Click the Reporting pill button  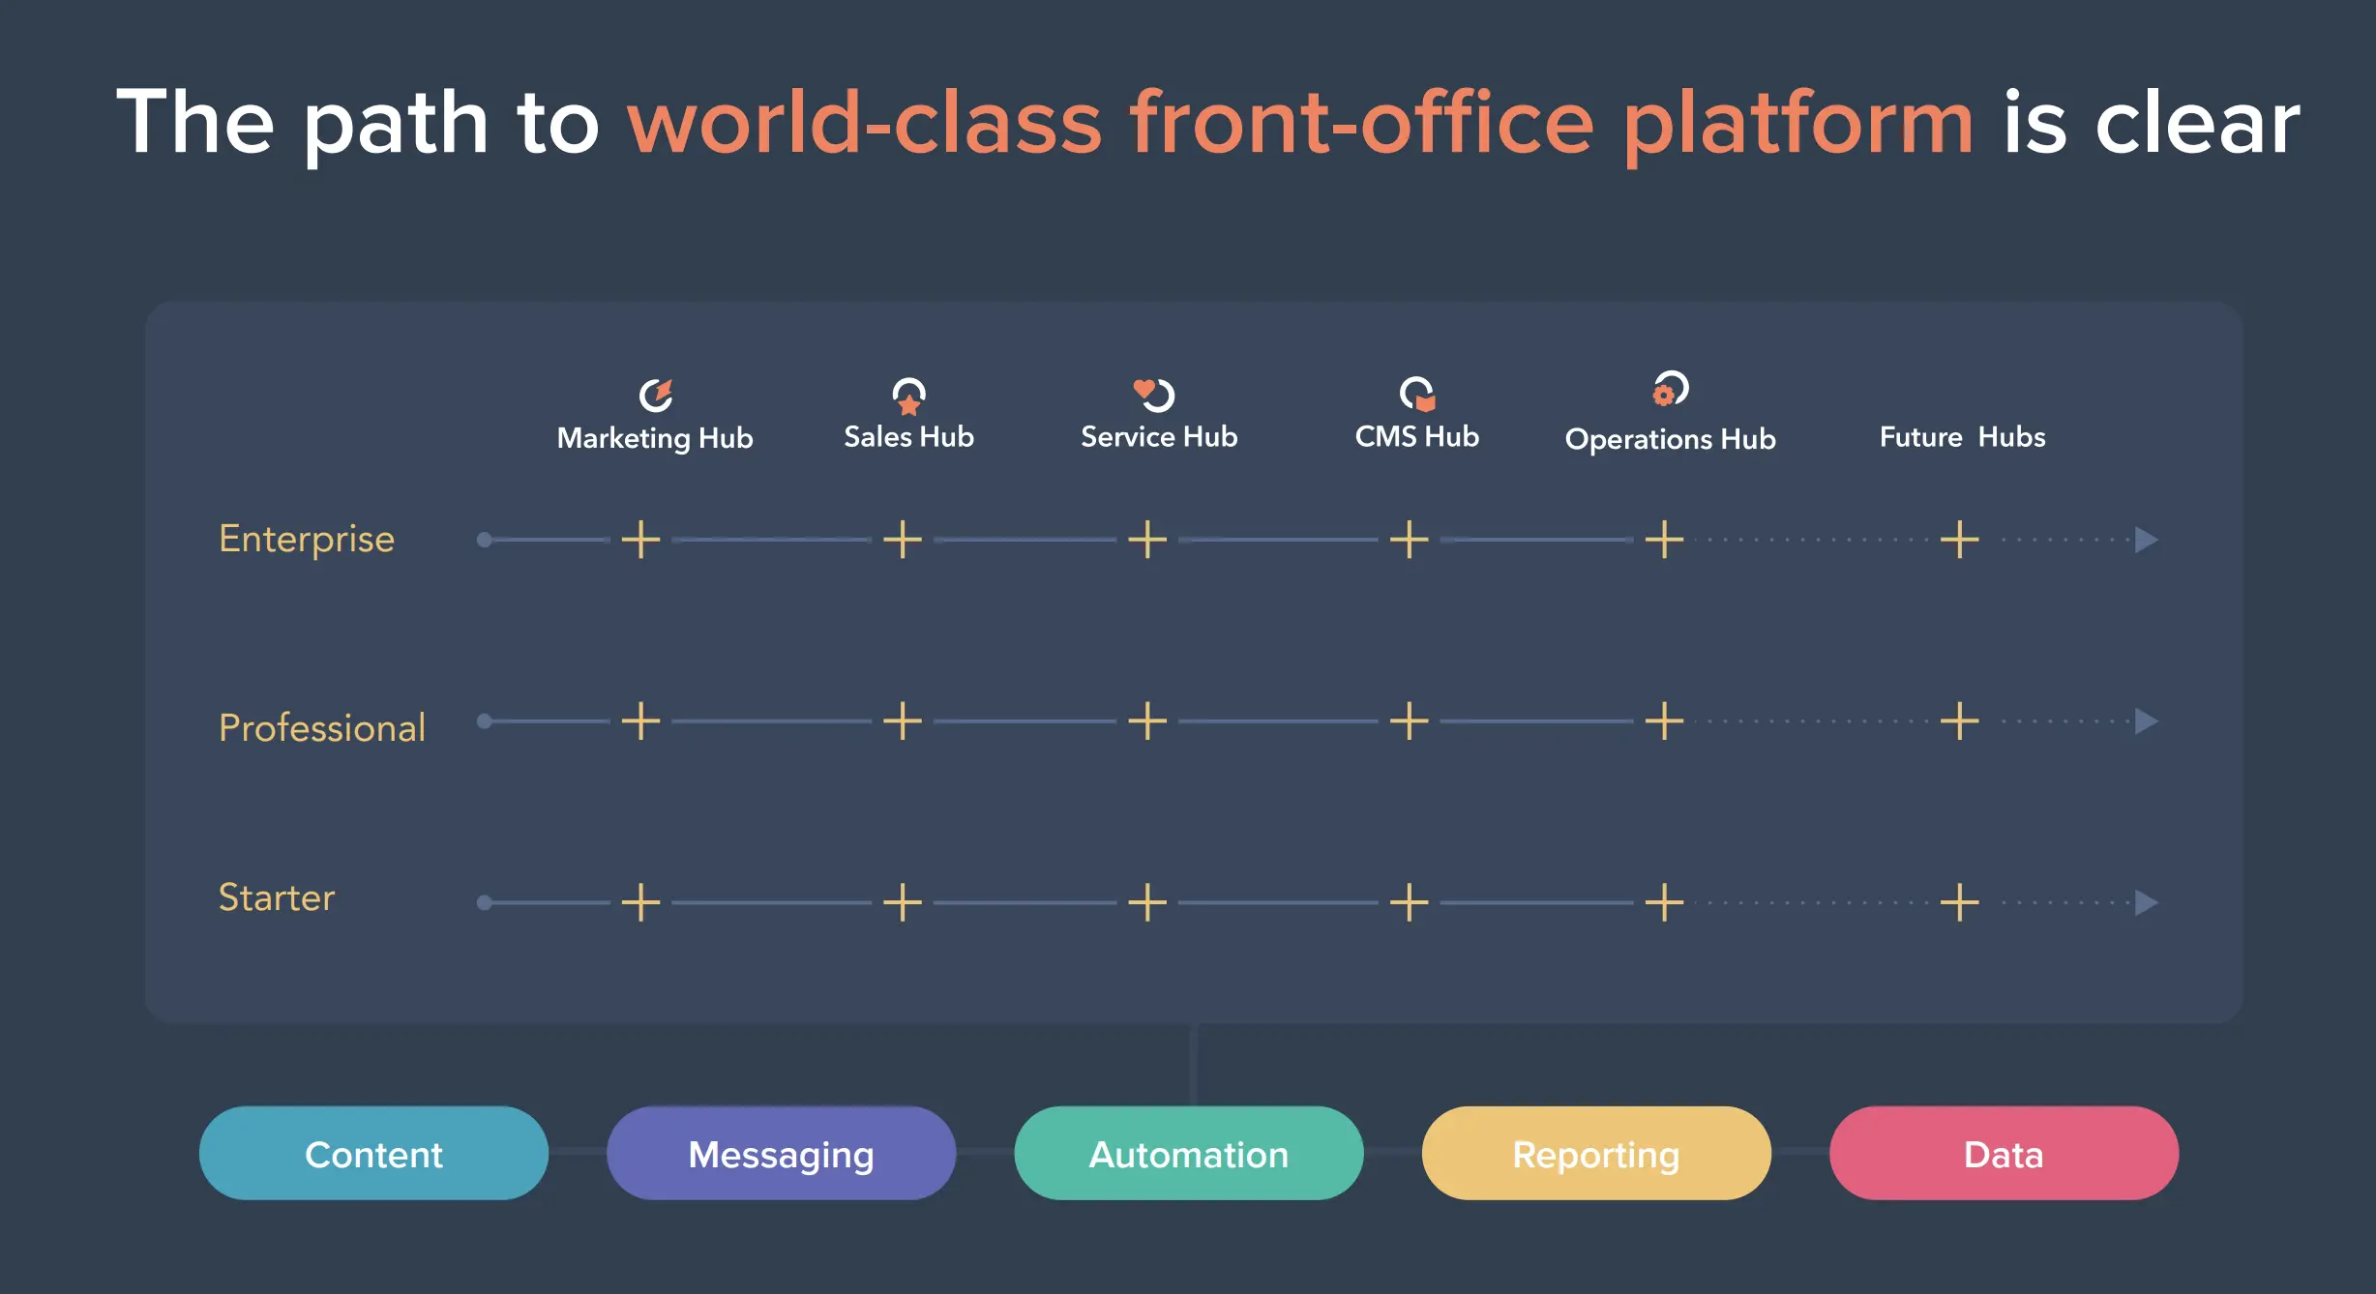point(1596,1153)
